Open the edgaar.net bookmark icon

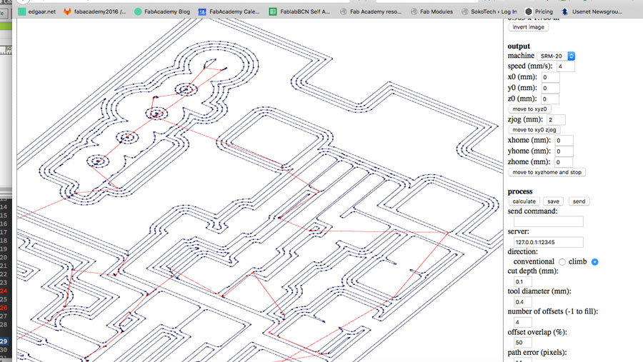[21, 11]
